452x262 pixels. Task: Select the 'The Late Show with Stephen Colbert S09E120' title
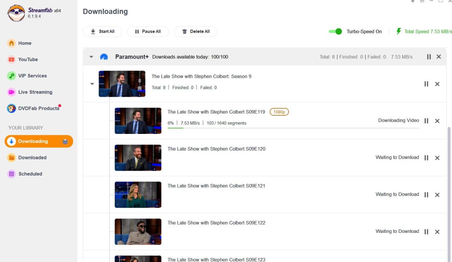click(x=217, y=149)
